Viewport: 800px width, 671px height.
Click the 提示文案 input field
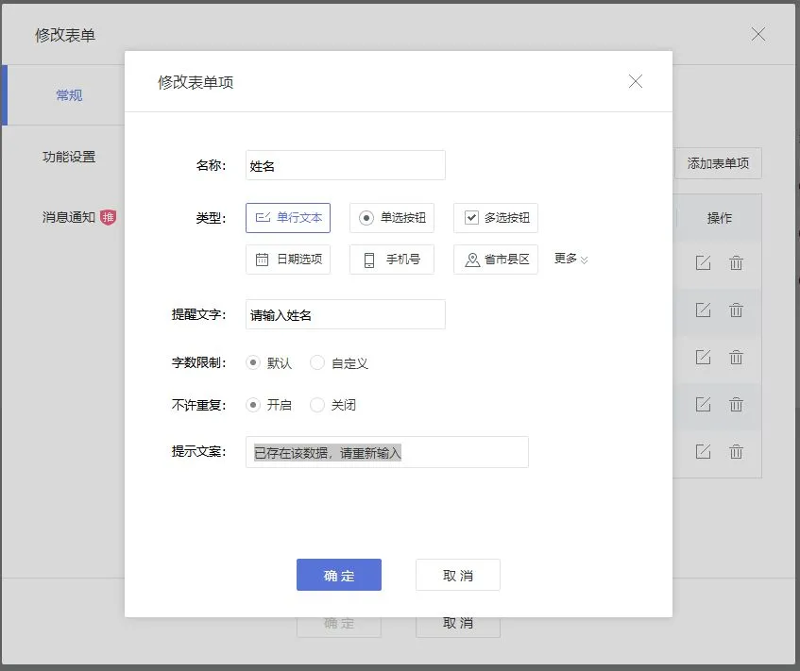386,452
